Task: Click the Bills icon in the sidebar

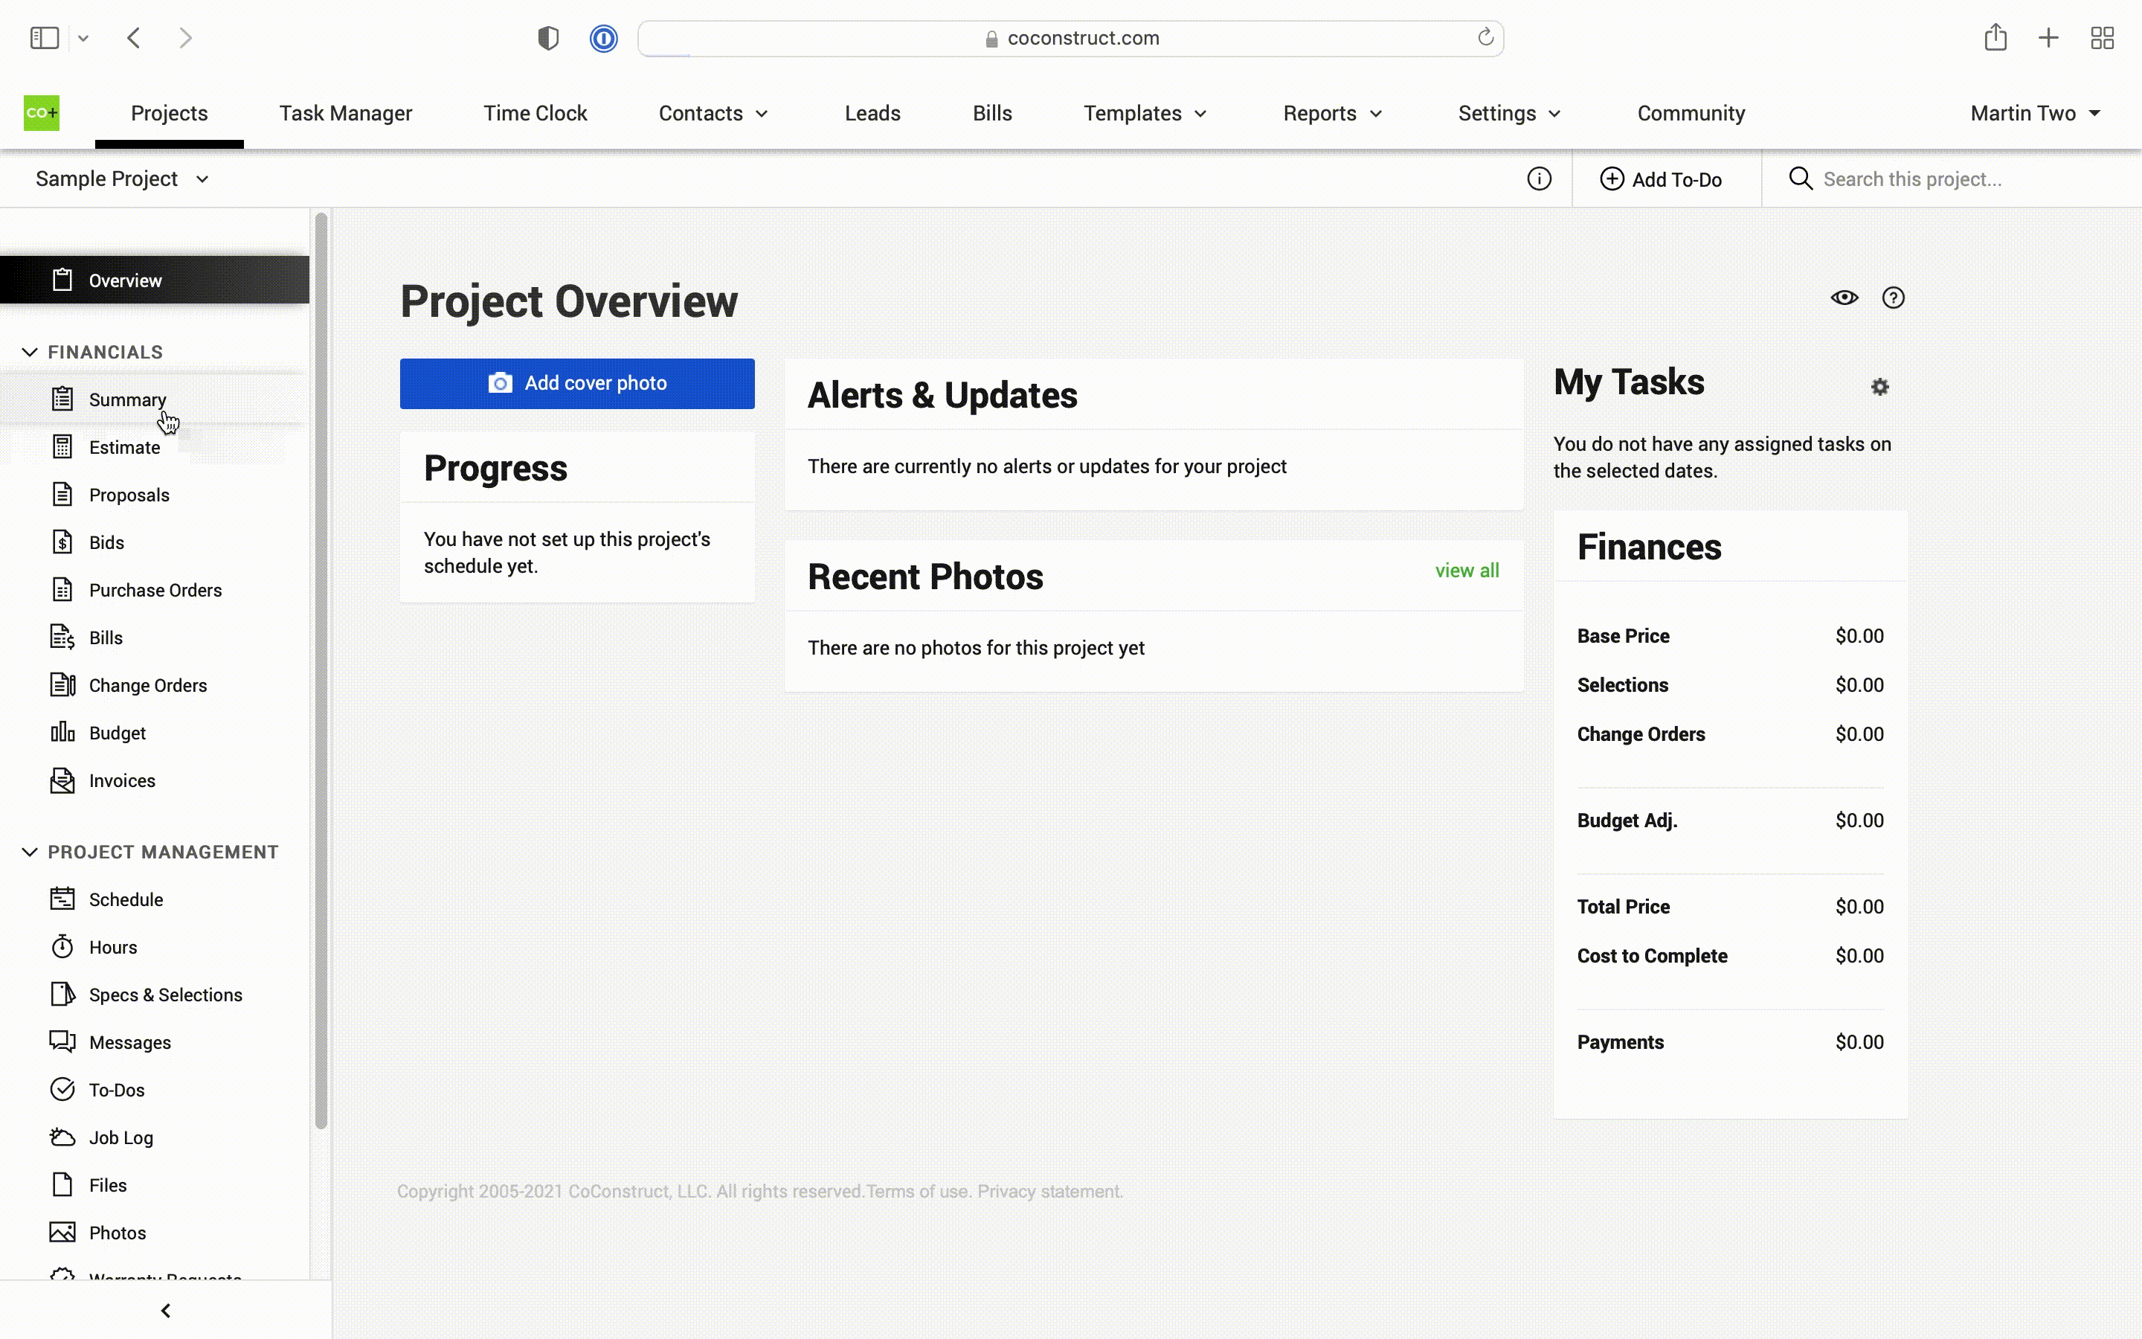Action: [62, 638]
